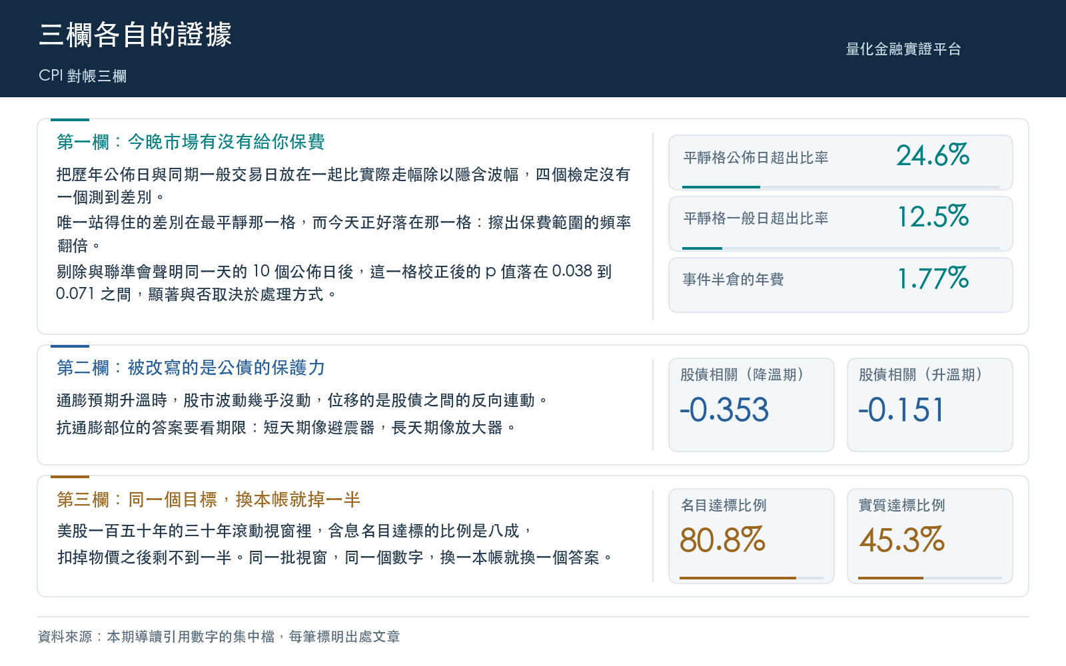1066x666 pixels.
Task: Click the progress bar under 80.8%
Action: [x=752, y=578]
